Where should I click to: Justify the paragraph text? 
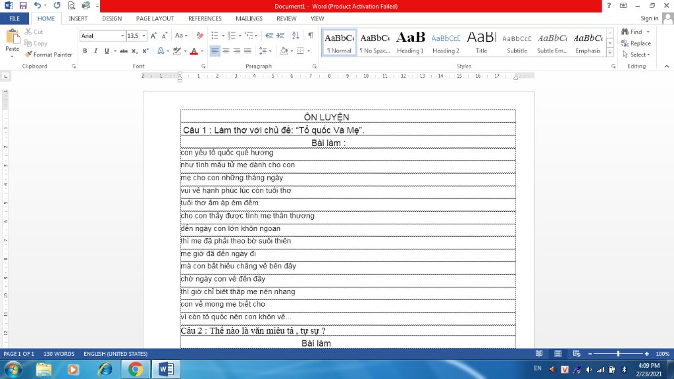[247, 51]
